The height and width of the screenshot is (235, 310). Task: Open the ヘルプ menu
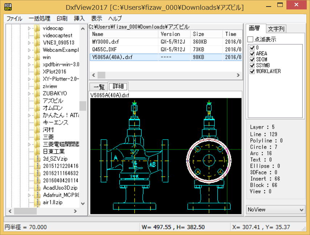[x=115, y=18]
